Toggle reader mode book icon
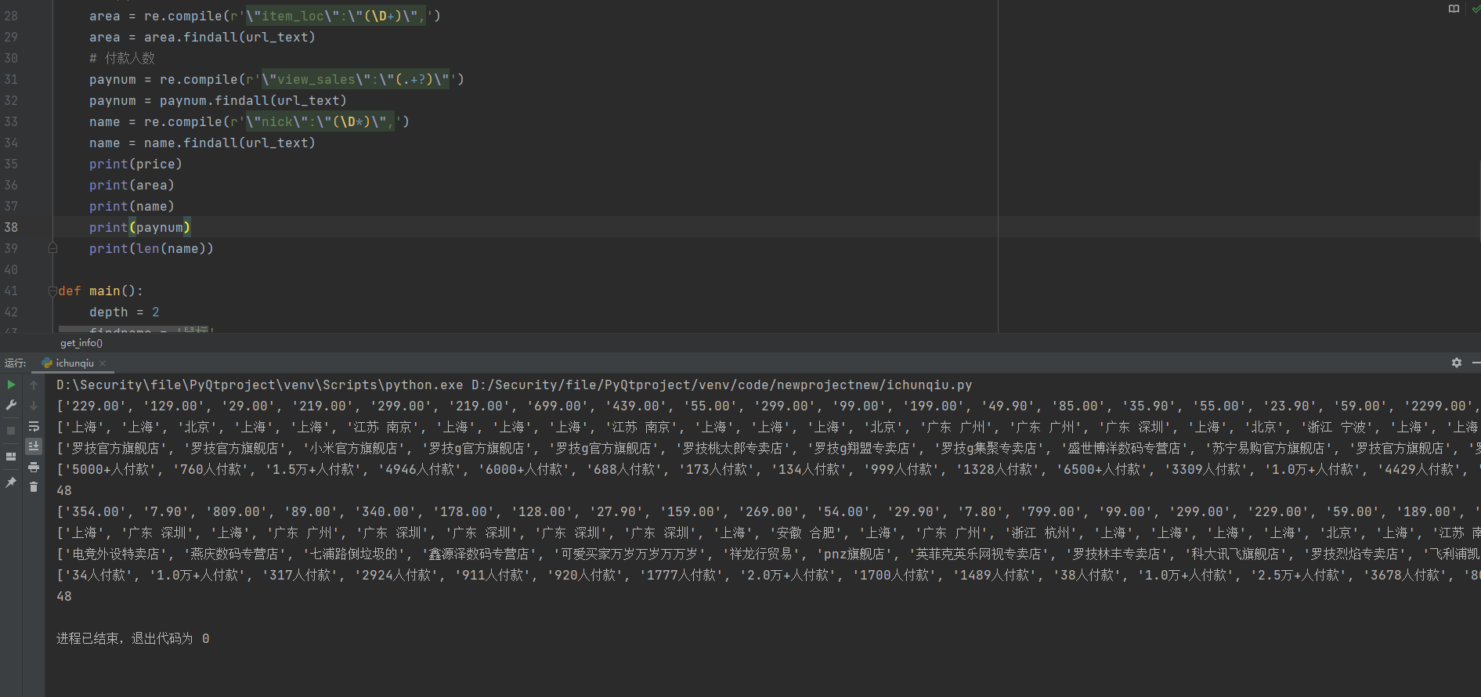 coord(1454,9)
